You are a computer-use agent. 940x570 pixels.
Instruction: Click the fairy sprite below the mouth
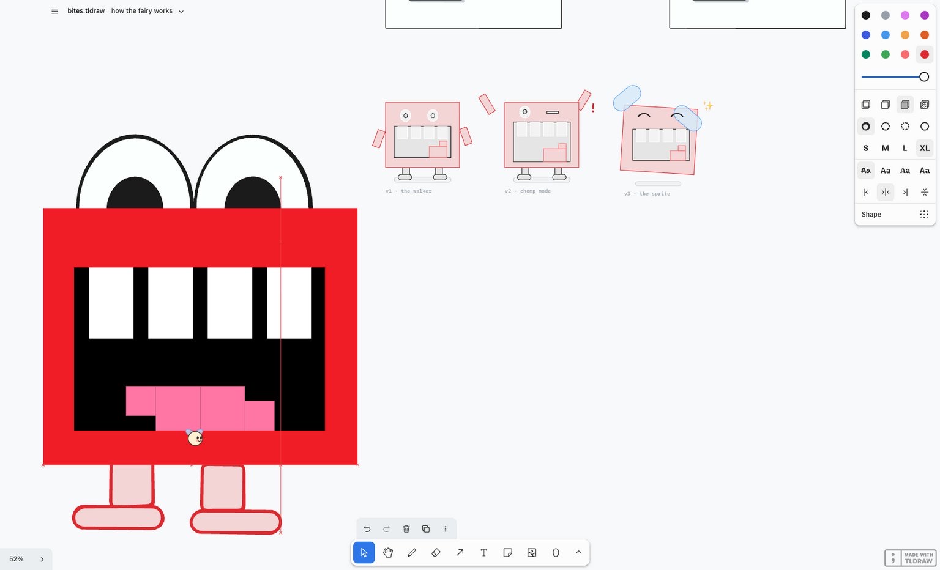coord(195,437)
